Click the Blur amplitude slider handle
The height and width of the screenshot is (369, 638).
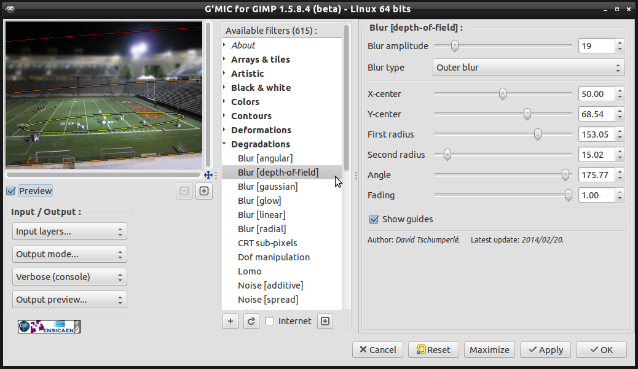tap(454, 46)
